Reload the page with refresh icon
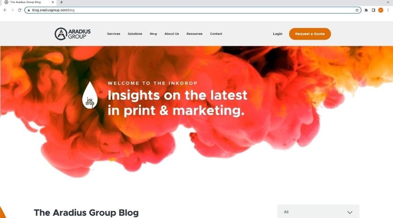393x218 pixels. tap(19, 10)
